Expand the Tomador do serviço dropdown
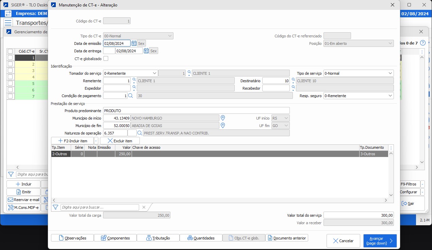Image resolution: width=432 pixels, height=250 pixels. pyautogui.click(x=155, y=73)
